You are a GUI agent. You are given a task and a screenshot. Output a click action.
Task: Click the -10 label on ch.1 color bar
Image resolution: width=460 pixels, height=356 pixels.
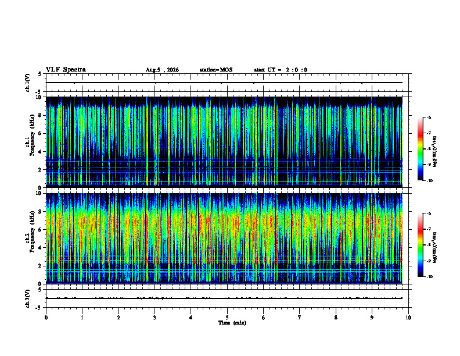pyautogui.click(x=430, y=181)
